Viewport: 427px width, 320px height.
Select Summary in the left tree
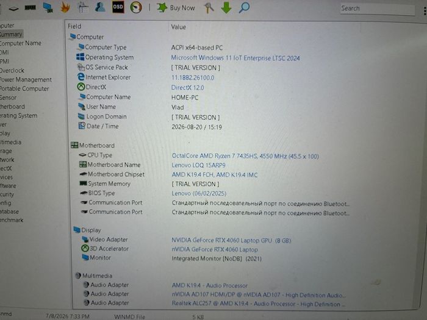(11, 34)
